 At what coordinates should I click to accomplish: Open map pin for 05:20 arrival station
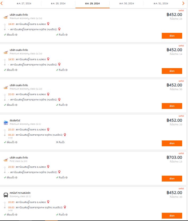click(65, 135)
